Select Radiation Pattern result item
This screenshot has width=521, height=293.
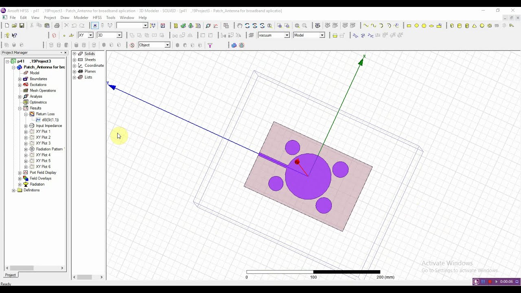[x=49, y=149]
